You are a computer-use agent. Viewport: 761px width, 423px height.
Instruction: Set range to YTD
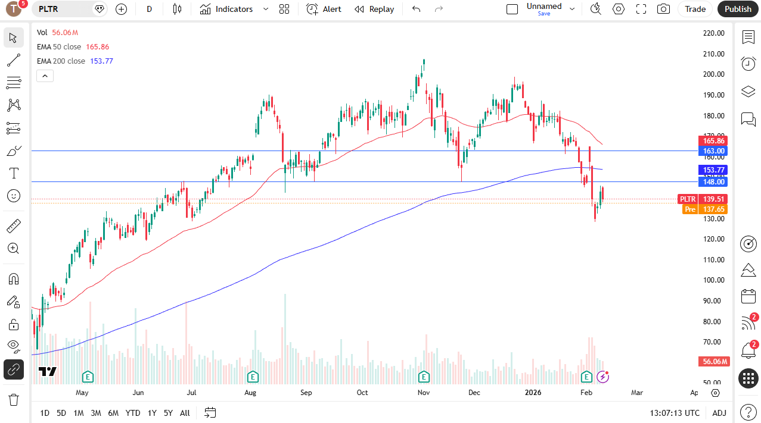[x=133, y=413]
